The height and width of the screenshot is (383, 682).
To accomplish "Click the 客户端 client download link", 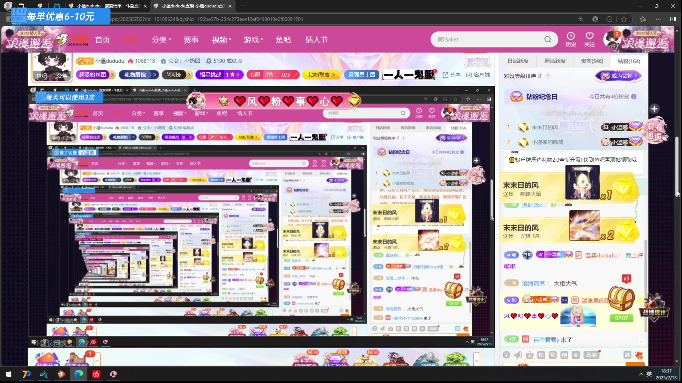I will coord(478,74).
